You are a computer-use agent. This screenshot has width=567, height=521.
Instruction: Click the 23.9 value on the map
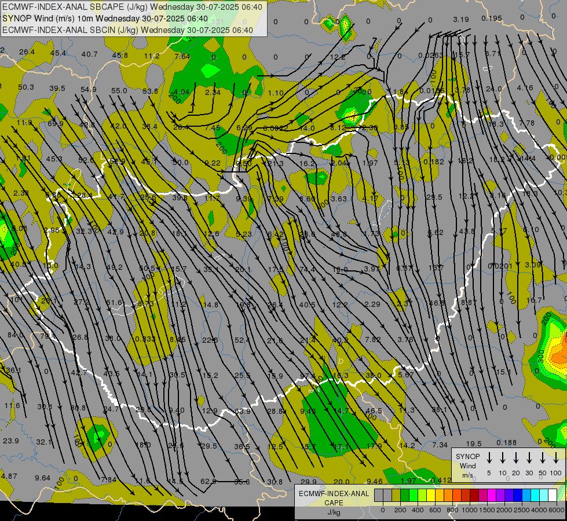11,441
